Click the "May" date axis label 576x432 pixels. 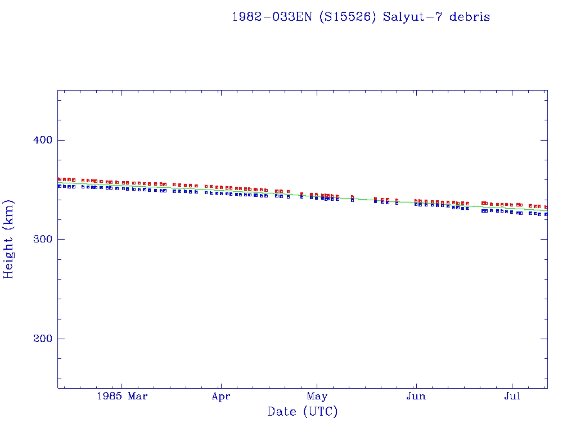pyautogui.click(x=317, y=396)
